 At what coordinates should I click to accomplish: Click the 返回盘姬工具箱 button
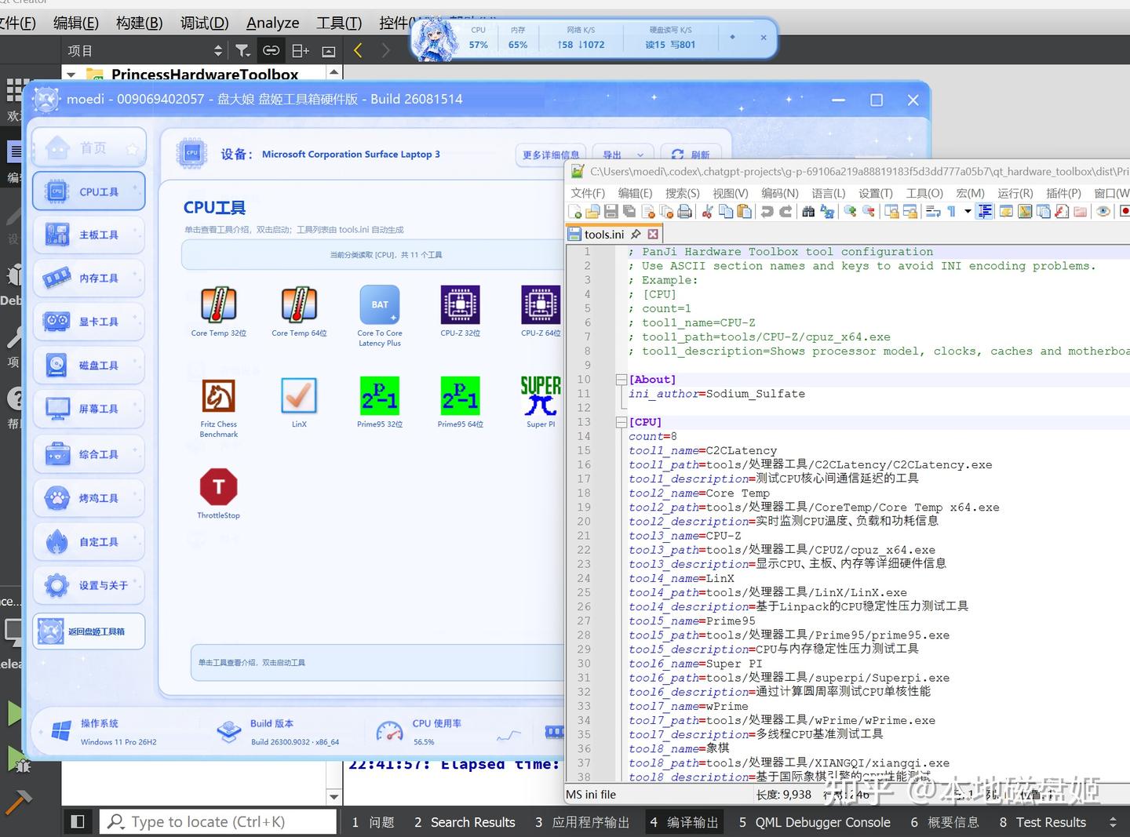pyautogui.click(x=89, y=631)
